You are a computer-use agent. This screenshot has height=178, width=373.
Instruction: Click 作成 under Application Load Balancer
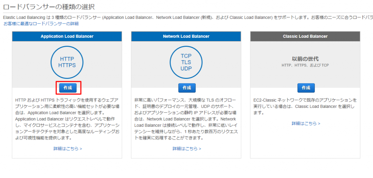pos(68,88)
